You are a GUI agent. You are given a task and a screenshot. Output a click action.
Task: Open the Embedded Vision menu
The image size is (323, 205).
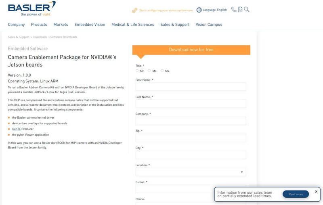[x=90, y=25]
